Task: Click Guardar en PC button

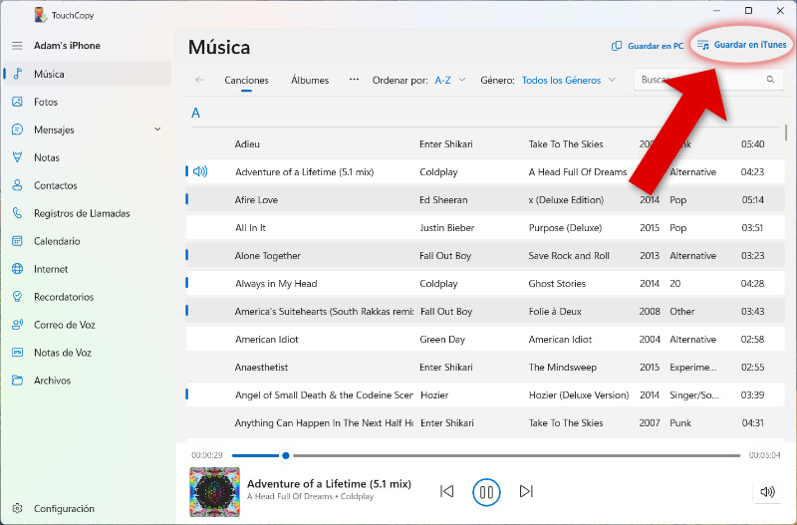Action: tap(648, 46)
